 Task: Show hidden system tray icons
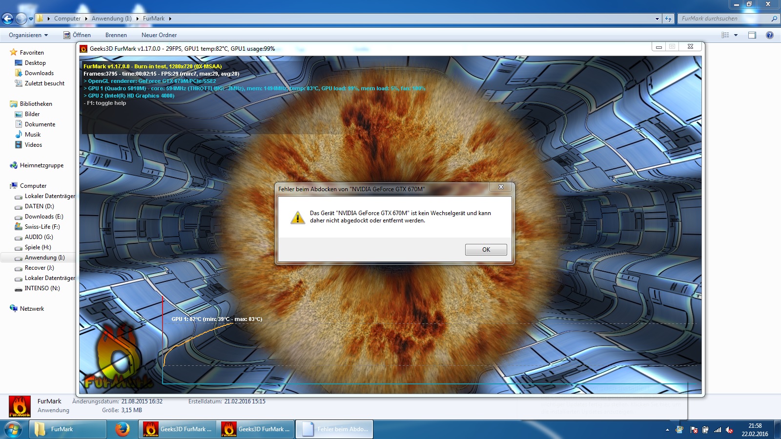667,430
